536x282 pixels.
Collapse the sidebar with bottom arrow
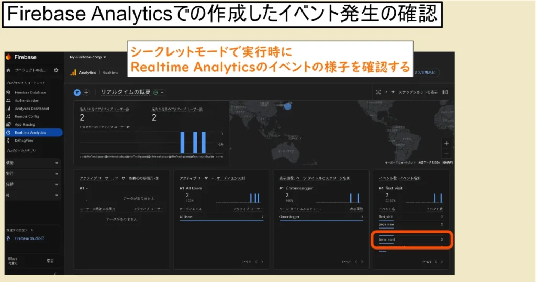click(x=55, y=274)
